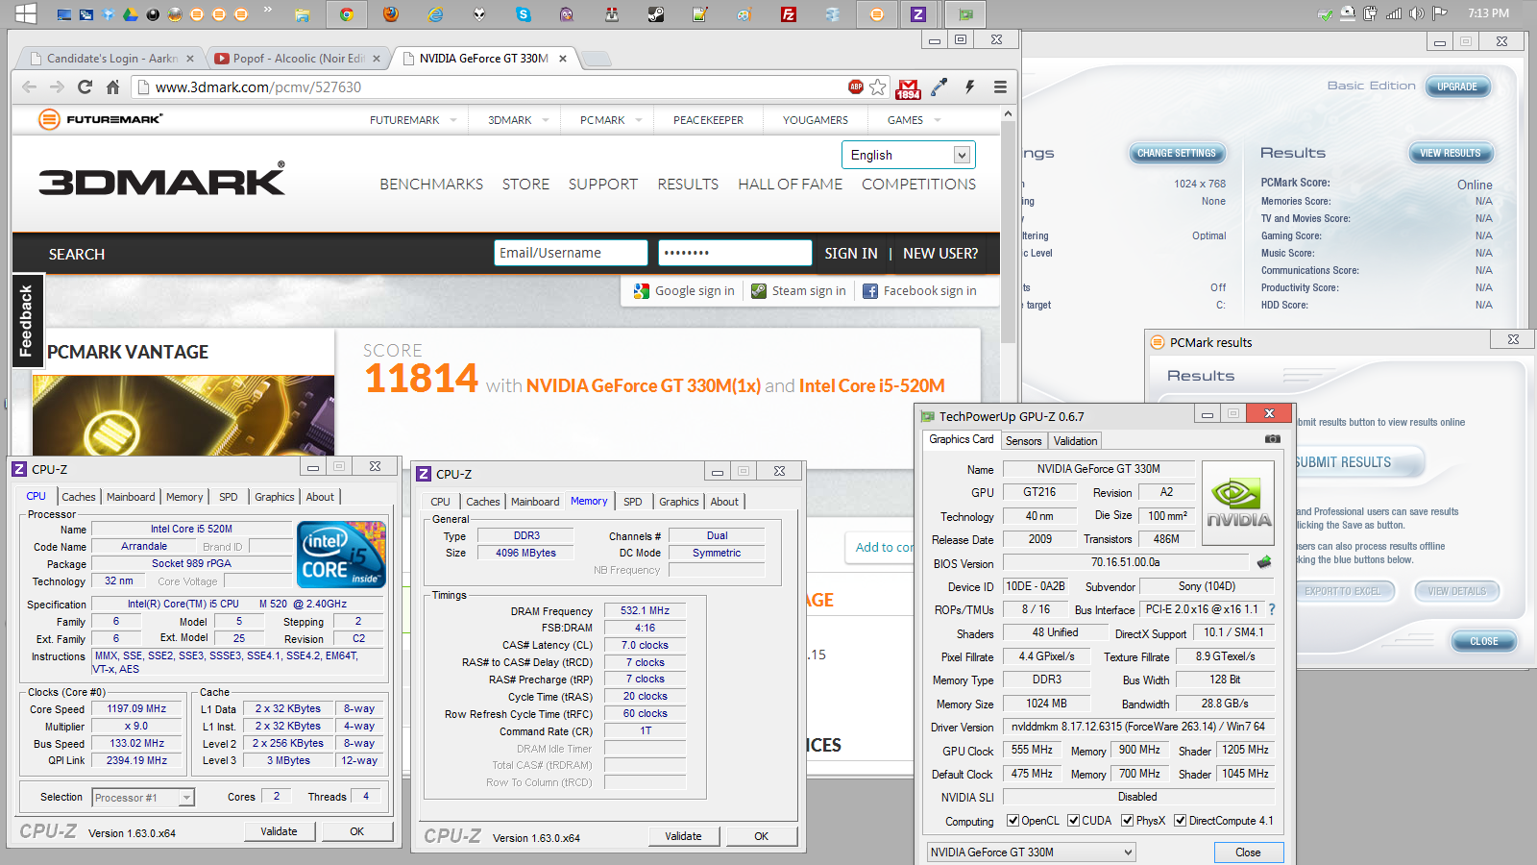Switch to the Sensors tab in GPU-Z
The height and width of the screenshot is (865, 1537).
(x=1023, y=441)
